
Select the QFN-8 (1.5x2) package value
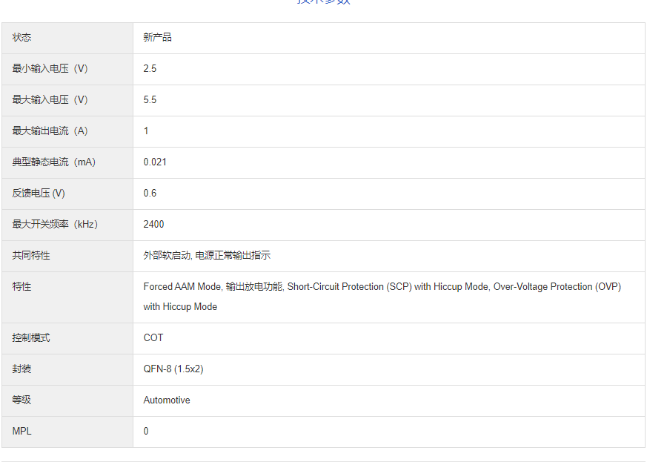173,369
